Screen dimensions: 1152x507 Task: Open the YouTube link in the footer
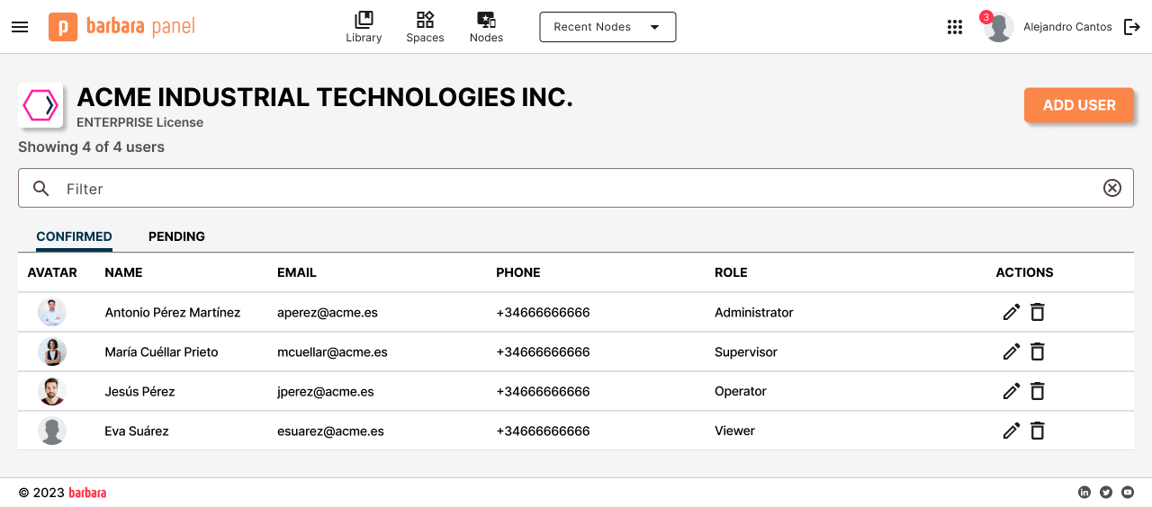(1128, 493)
